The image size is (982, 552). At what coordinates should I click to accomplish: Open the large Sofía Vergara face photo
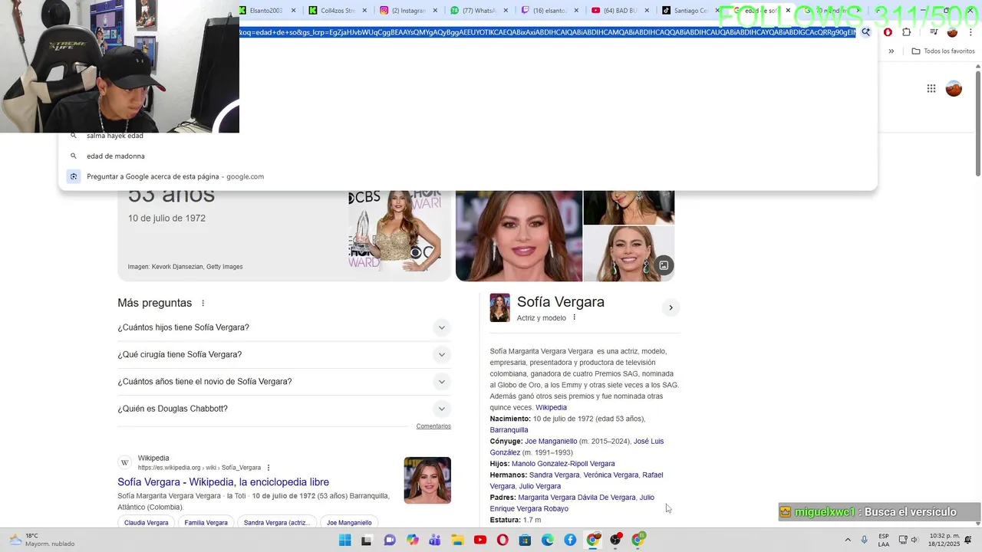(x=519, y=236)
